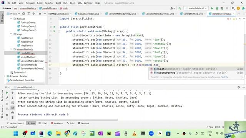Open Project panel settings gear

(x=40, y=14)
